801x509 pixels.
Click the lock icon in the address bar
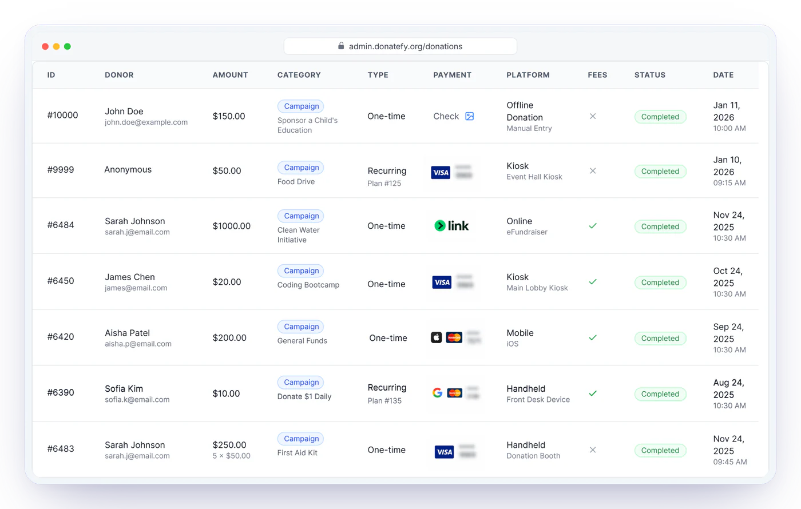pos(341,46)
